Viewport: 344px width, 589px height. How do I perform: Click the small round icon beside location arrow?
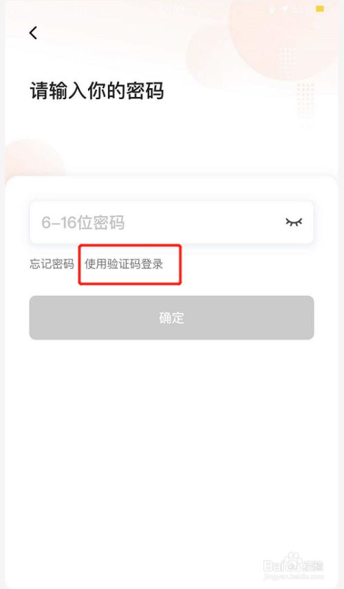[x=272, y=10]
